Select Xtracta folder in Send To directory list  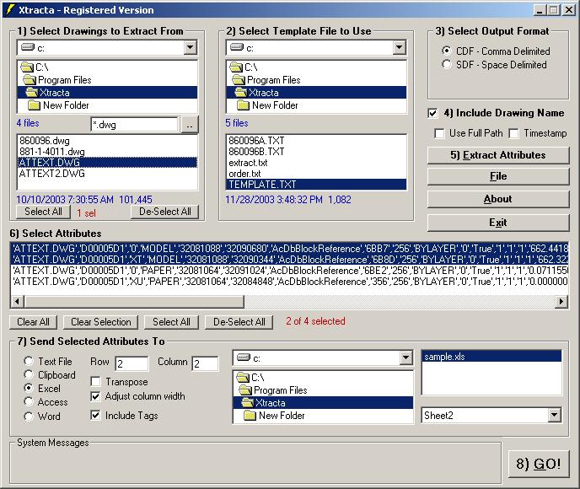coord(323,403)
